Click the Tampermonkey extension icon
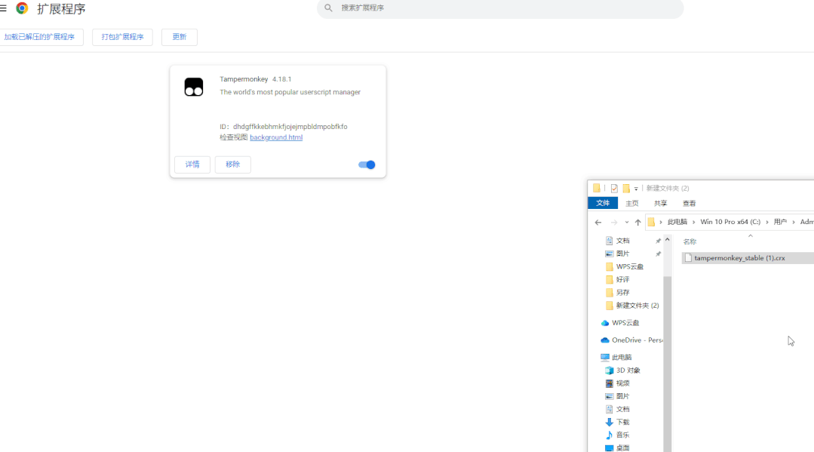The height and width of the screenshot is (452, 814). point(194,87)
